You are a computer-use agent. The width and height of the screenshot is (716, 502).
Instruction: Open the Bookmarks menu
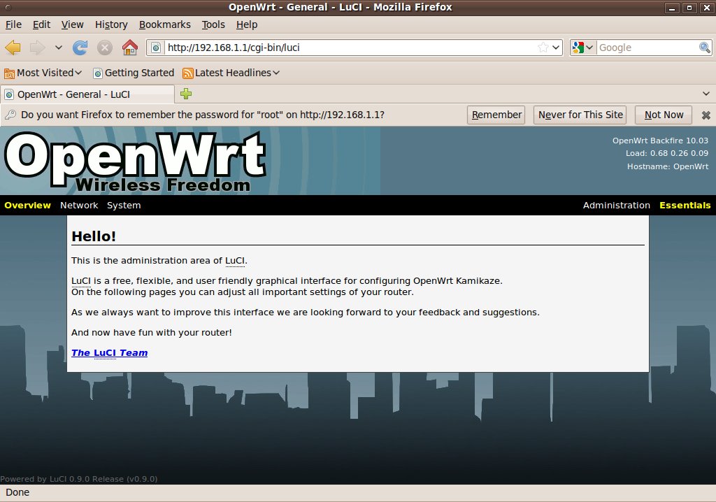click(x=164, y=24)
